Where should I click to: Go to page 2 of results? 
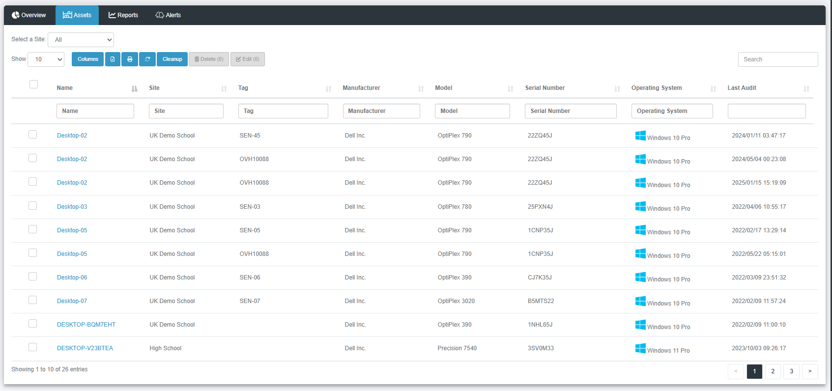pyautogui.click(x=773, y=371)
